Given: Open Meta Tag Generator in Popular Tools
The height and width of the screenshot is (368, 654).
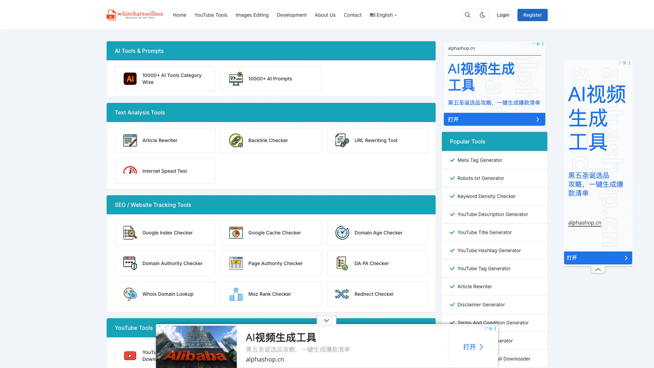Looking at the screenshot, I should pos(480,160).
